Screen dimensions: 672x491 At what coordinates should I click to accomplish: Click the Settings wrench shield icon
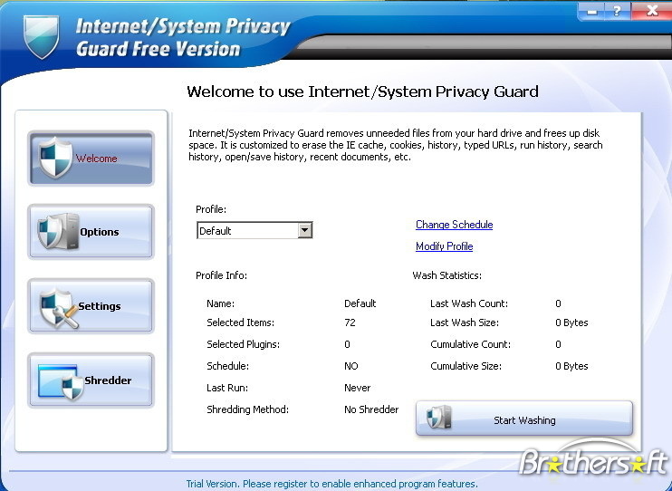58,308
